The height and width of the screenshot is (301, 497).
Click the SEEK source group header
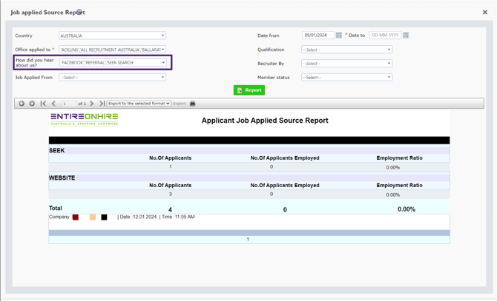tap(56, 151)
